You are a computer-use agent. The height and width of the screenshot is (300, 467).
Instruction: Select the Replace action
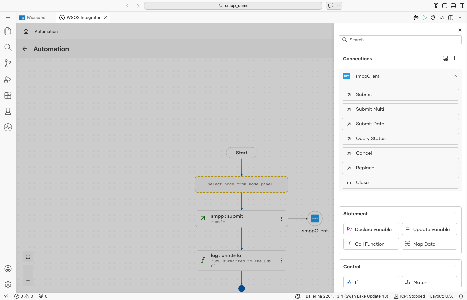(x=400, y=168)
